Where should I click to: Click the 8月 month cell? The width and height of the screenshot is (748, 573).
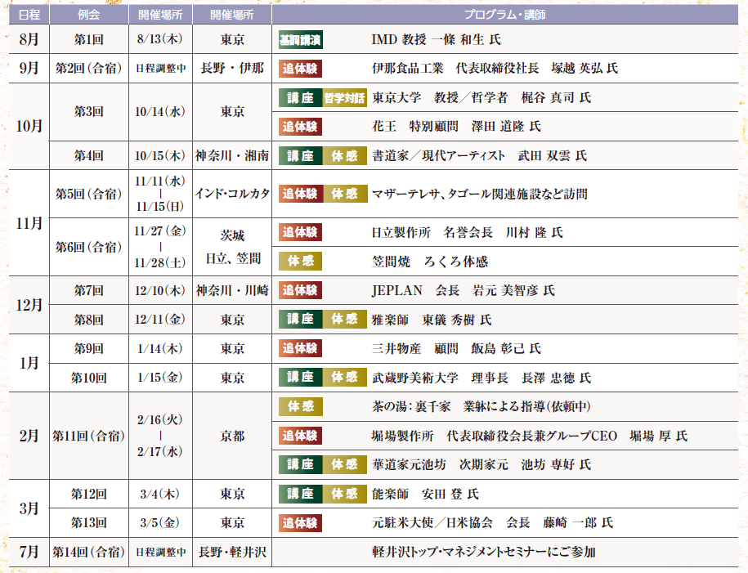[29, 39]
